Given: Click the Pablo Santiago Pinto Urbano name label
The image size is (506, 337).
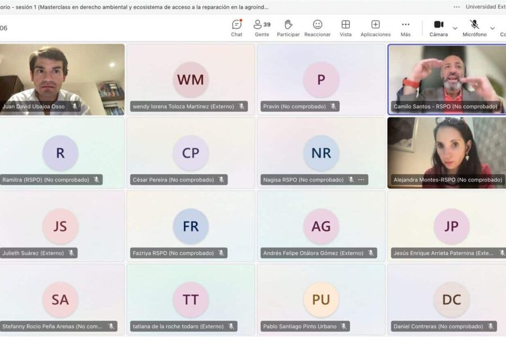Looking at the screenshot, I should coord(300,326).
